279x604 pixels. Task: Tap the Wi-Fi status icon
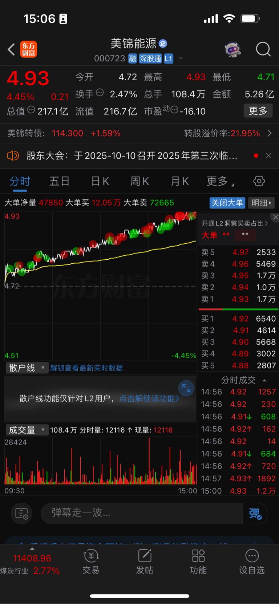(x=229, y=19)
